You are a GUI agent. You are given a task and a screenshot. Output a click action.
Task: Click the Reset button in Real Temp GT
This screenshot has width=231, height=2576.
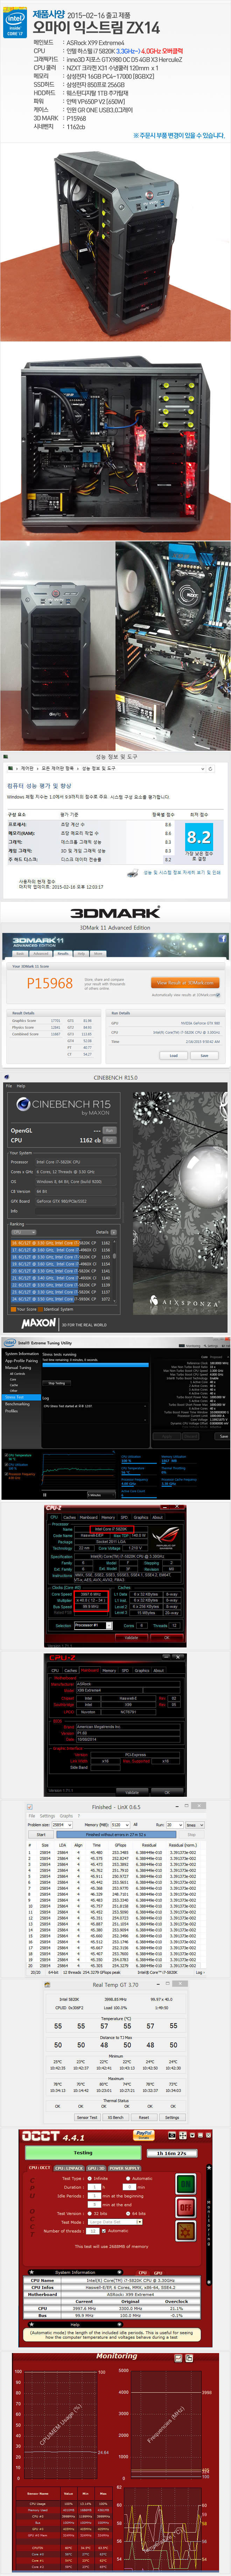coord(143,2118)
